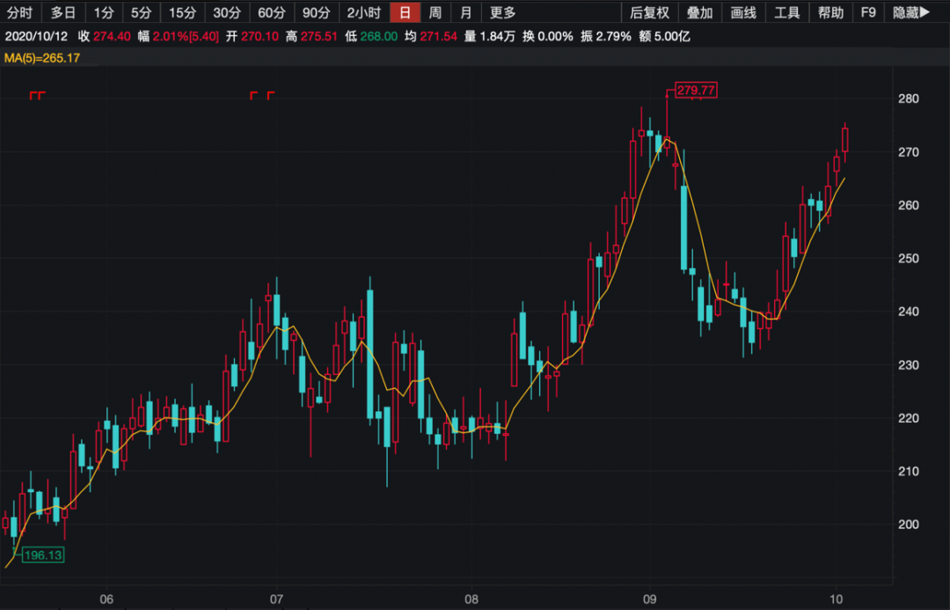Click the high price 275.51 value

coord(318,36)
